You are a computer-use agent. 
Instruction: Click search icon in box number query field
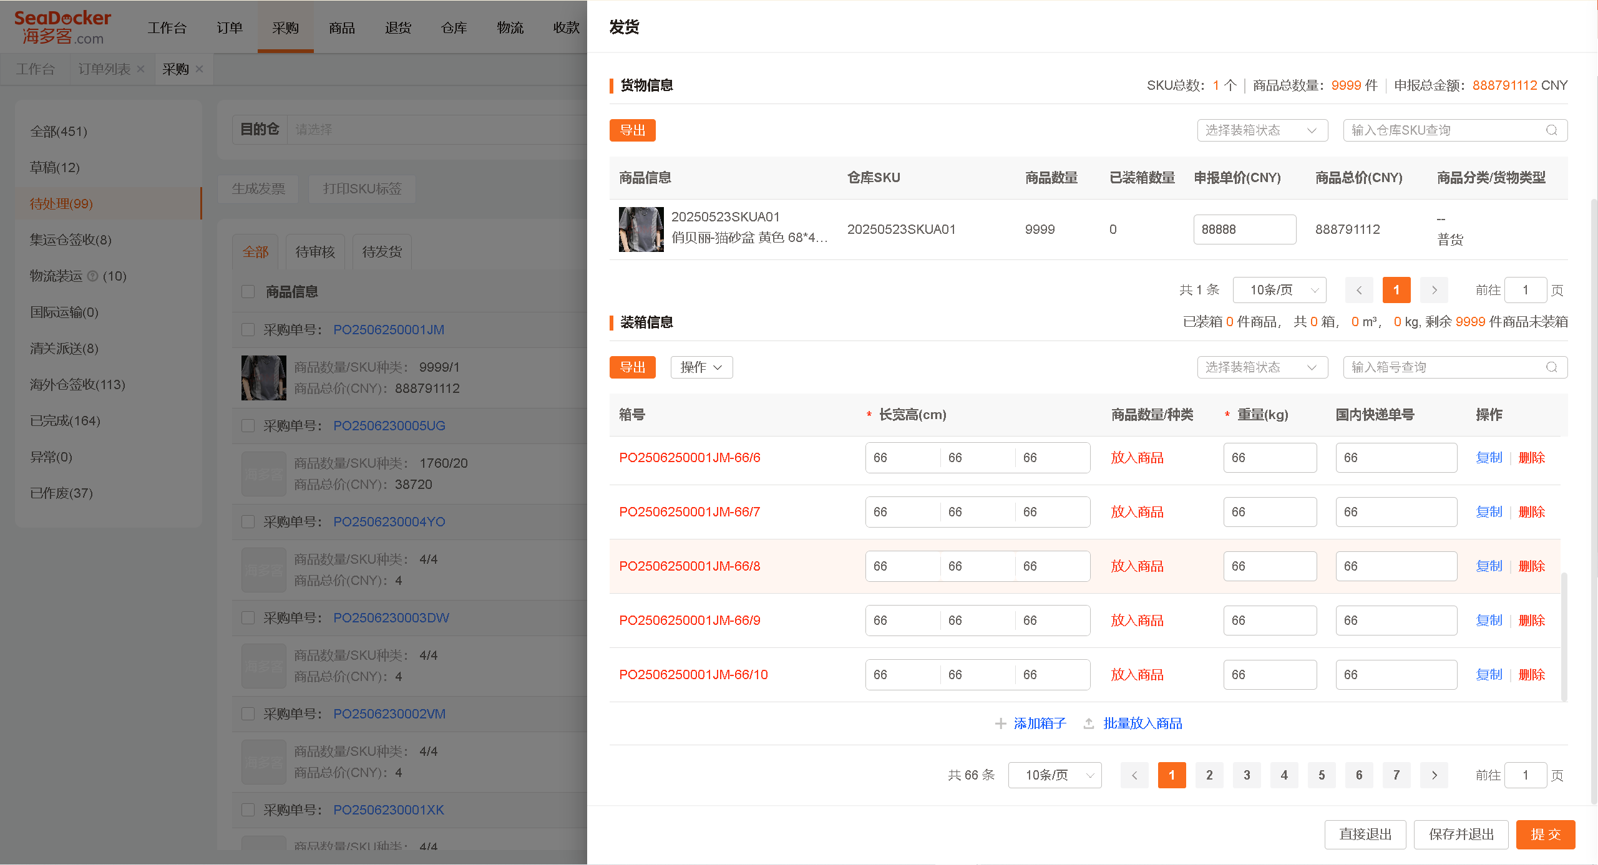coord(1552,367)
